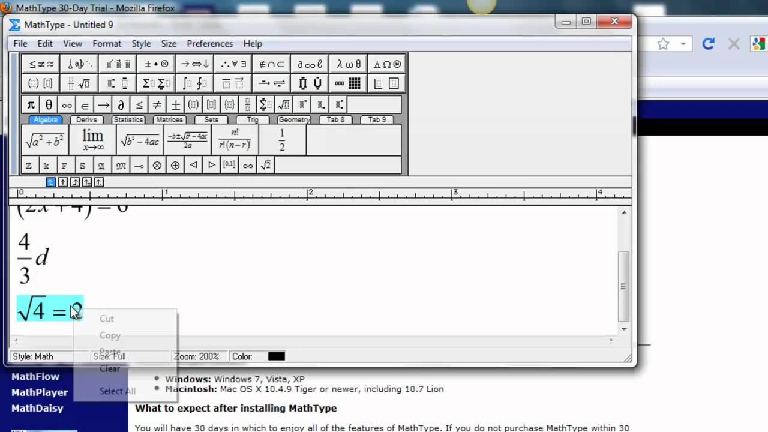Open the uppercase Greek palette (Λ Ω)
768x432 pixels.
(387, 64)
